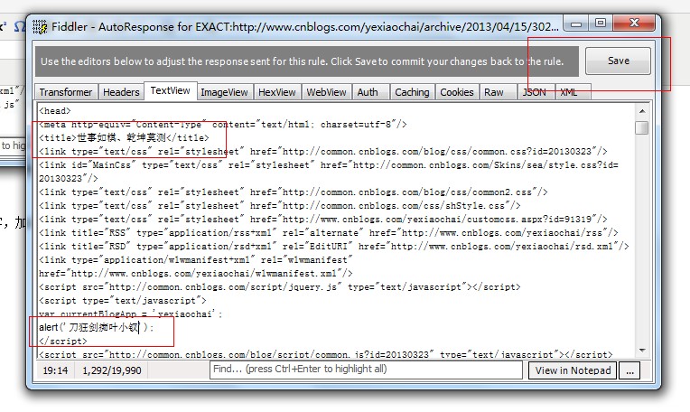Viewport: 690px width, 412px height.
Task: Click the link title="RSS" line
Action: pyautogui.click(x=328, y=233)
